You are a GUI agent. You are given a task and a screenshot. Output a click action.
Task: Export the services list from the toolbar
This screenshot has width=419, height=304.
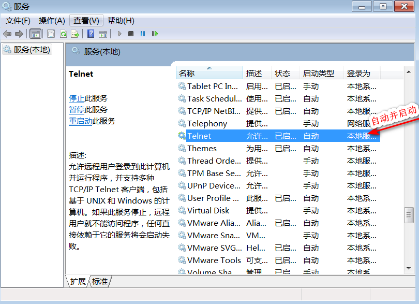pos(76,33)
